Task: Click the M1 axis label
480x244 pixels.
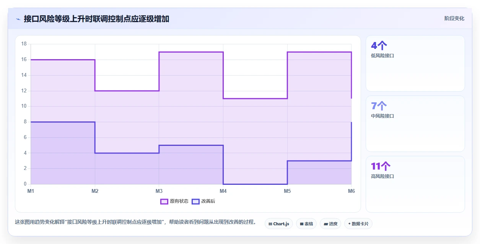Action: pyautogui.click(x=31, y=191)
